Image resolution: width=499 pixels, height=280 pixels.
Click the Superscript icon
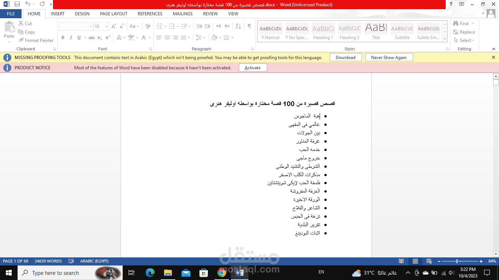(x=108, y=38)
